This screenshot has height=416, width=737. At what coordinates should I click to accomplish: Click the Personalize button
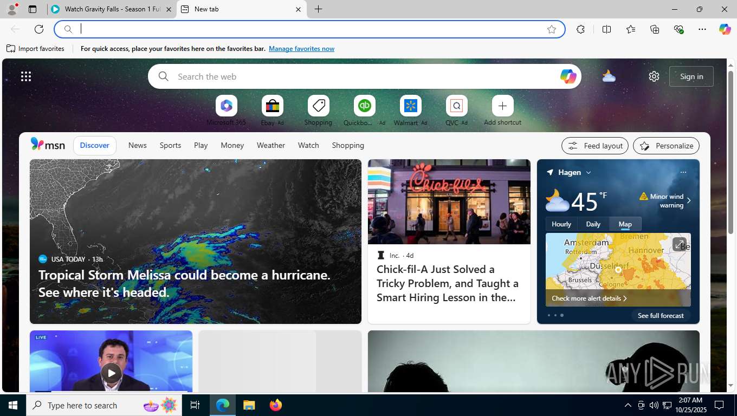[667, 146]
